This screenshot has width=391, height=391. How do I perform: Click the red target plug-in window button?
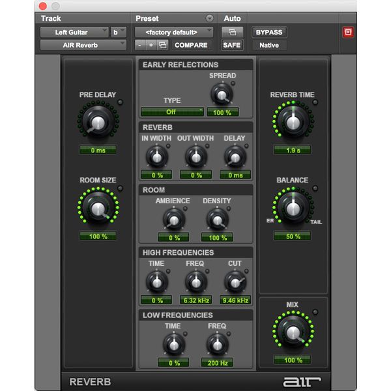(x=348, y=32)
